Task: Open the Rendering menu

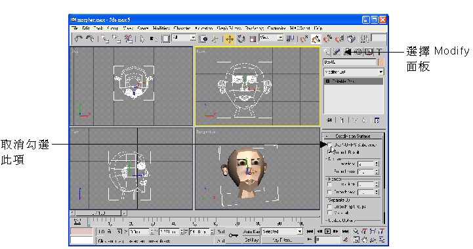Action: [254, 28]
